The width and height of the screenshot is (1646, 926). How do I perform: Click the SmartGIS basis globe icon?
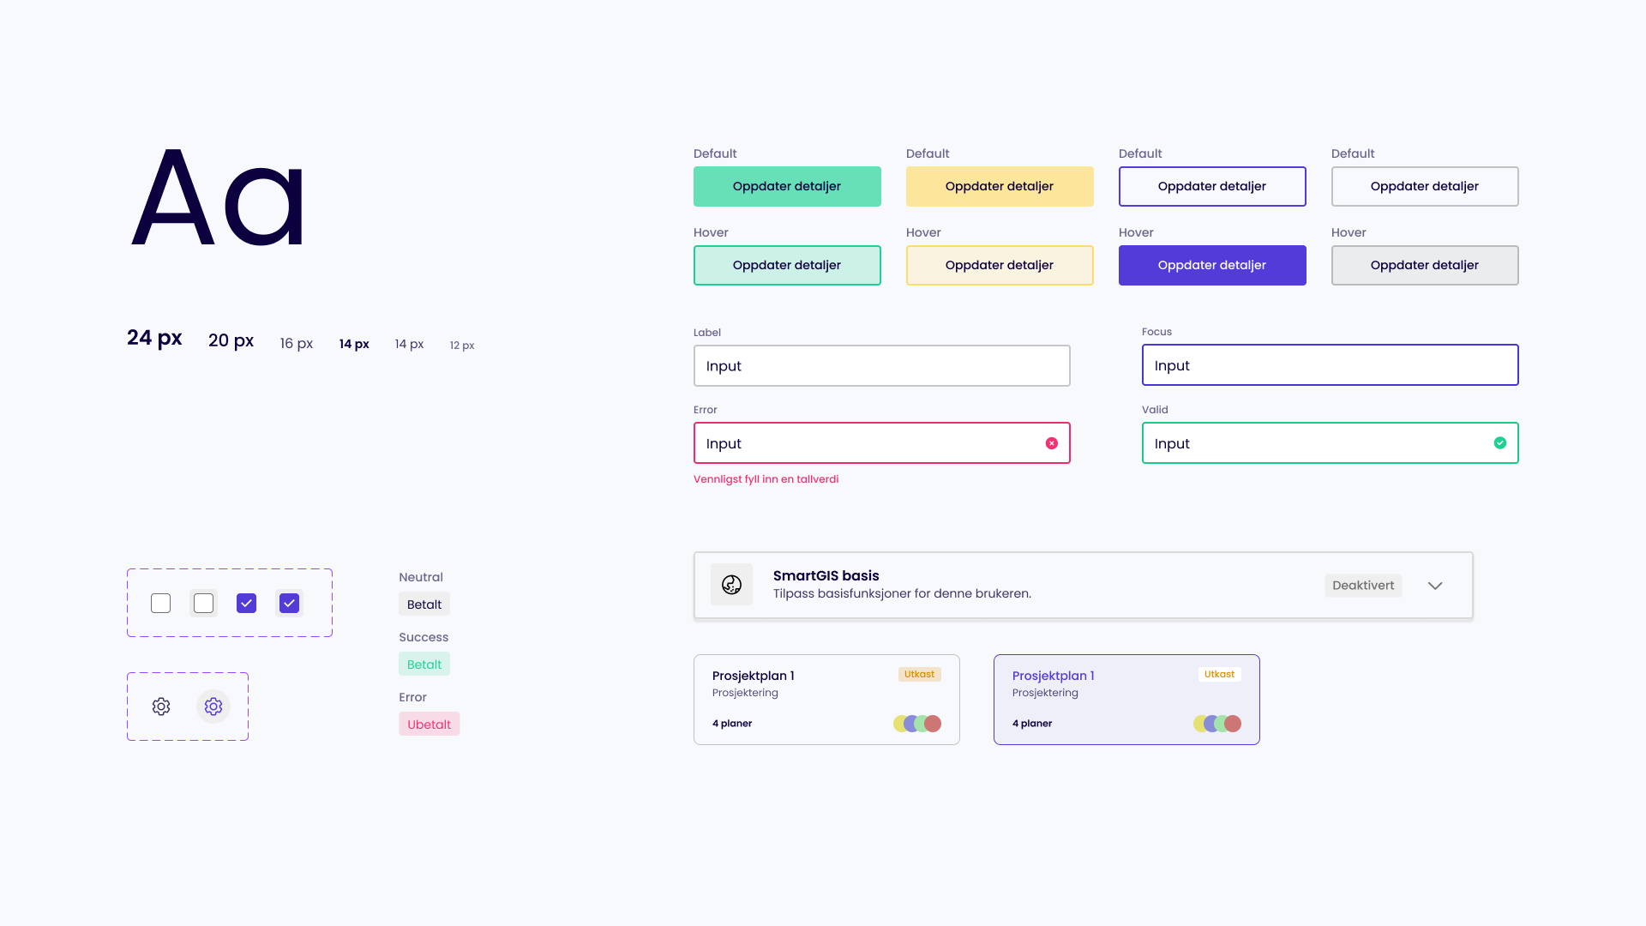pos(731,585)
